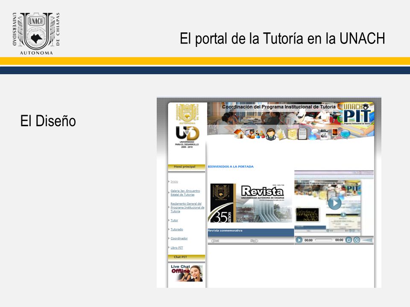Click the Menú principal header
The width and height of the screenshot is (410, 307).
pos(186,167)
